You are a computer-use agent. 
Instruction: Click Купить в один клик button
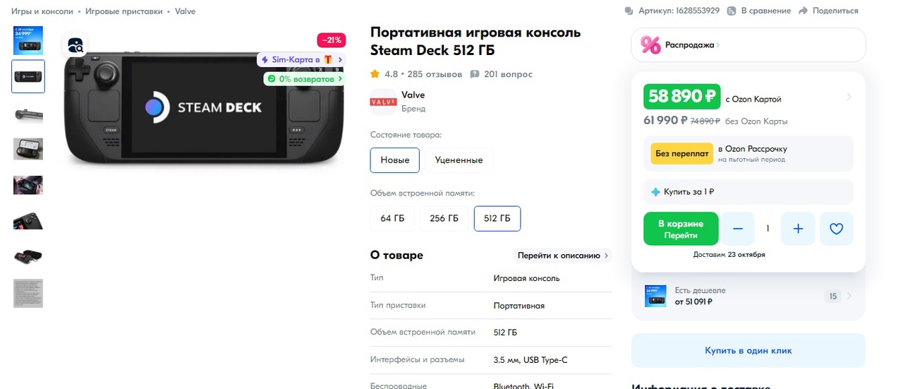(x=748, y=350)
